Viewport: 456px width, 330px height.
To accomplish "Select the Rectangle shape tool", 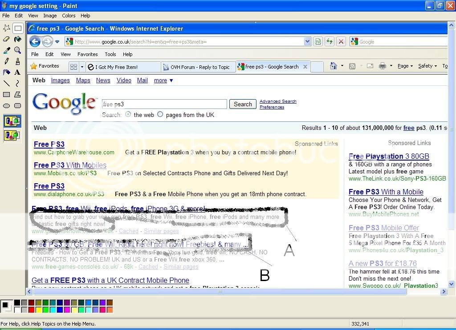I will coord(6,95).
